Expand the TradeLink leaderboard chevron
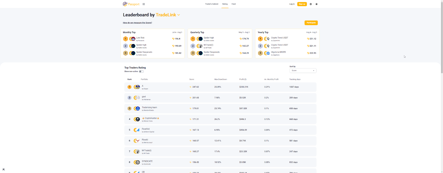443x173 pixels. click(x=179, y=15)
